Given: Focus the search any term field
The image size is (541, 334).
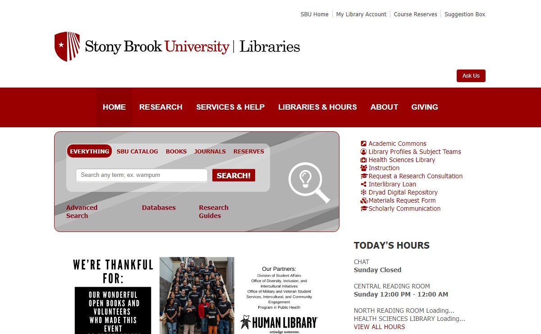Looking at the screenshot, I should coord(142,175).
